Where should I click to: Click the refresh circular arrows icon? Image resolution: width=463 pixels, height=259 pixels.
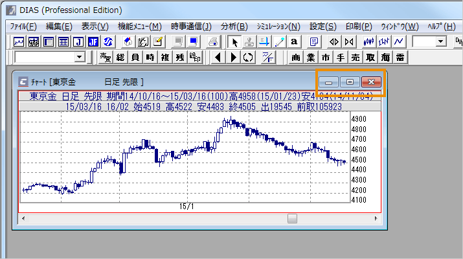pos(248,58)
